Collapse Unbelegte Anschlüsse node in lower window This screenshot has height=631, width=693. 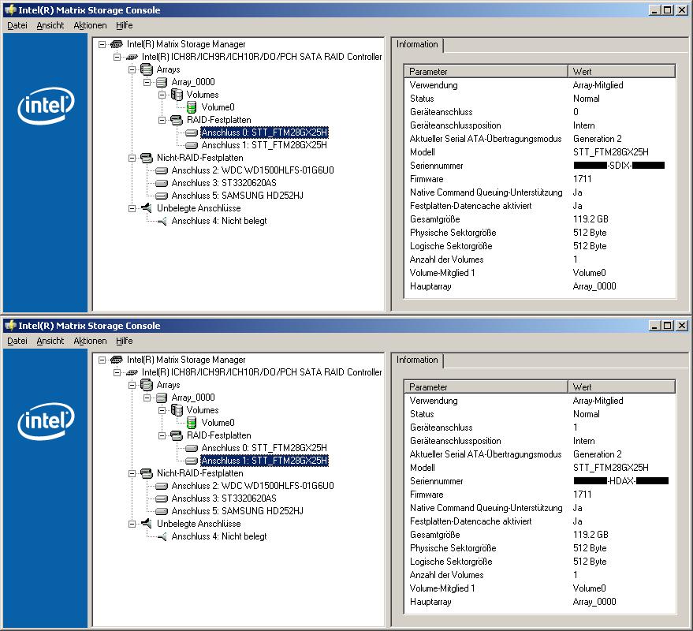132,524
